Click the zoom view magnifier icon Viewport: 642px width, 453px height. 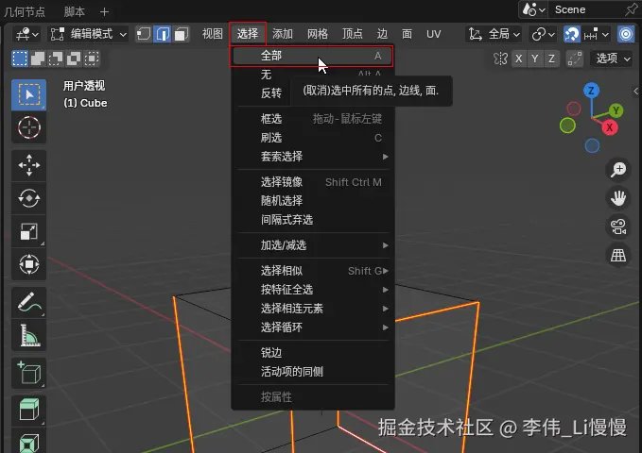[x=618, y=169]
